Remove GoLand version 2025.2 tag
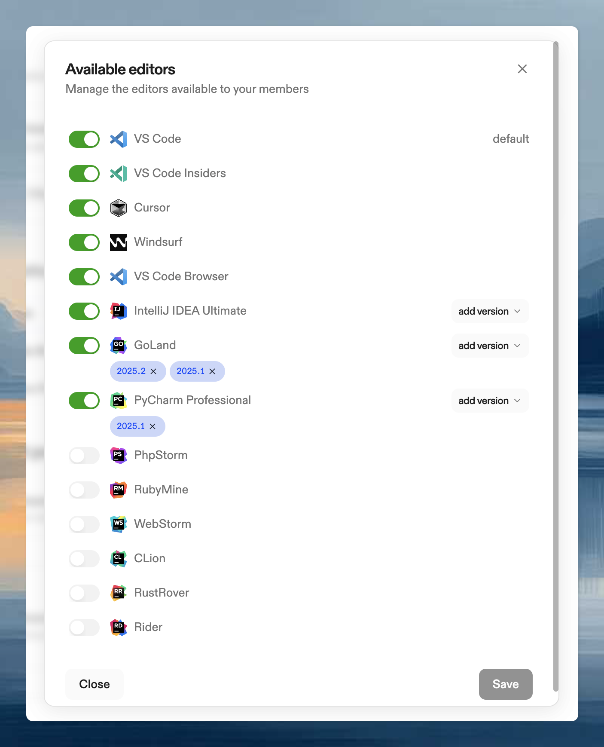604x747 pixels. [153, 371]
